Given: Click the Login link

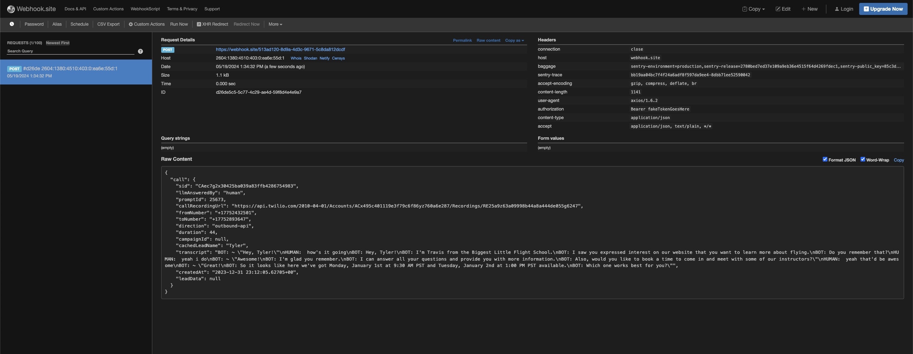Looking at the screenshot, I should [844, 9].
